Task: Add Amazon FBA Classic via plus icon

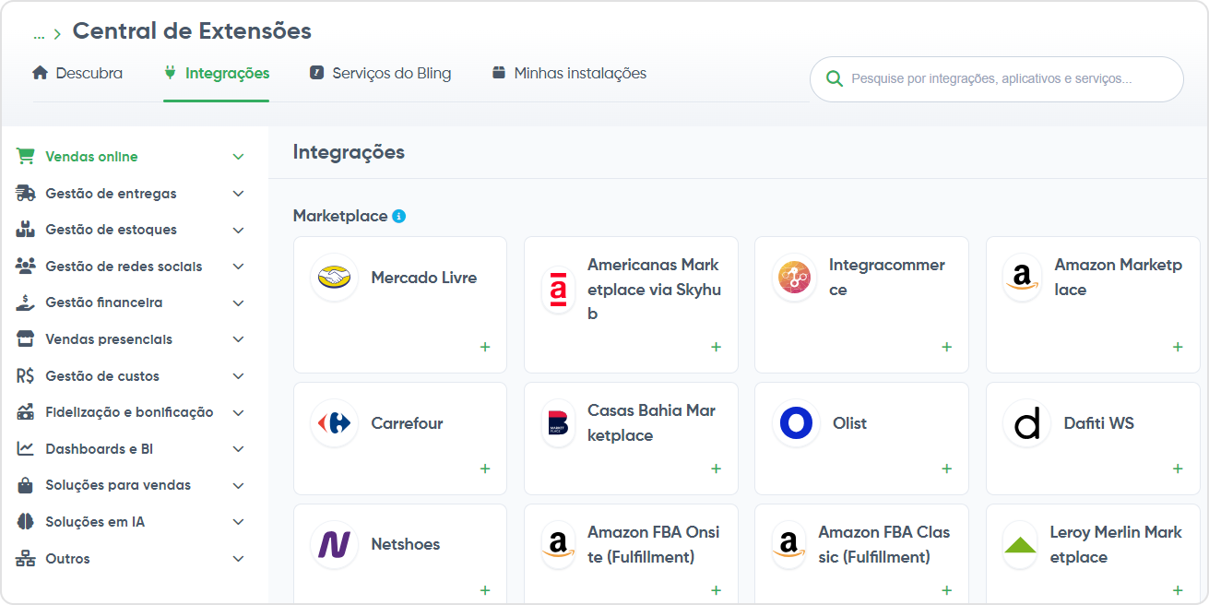Action: point(946,590)
